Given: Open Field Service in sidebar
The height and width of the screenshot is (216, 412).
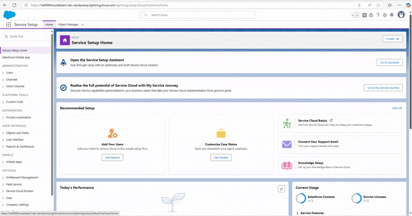Looking at the screenshot, I should [x=14, y=185].
